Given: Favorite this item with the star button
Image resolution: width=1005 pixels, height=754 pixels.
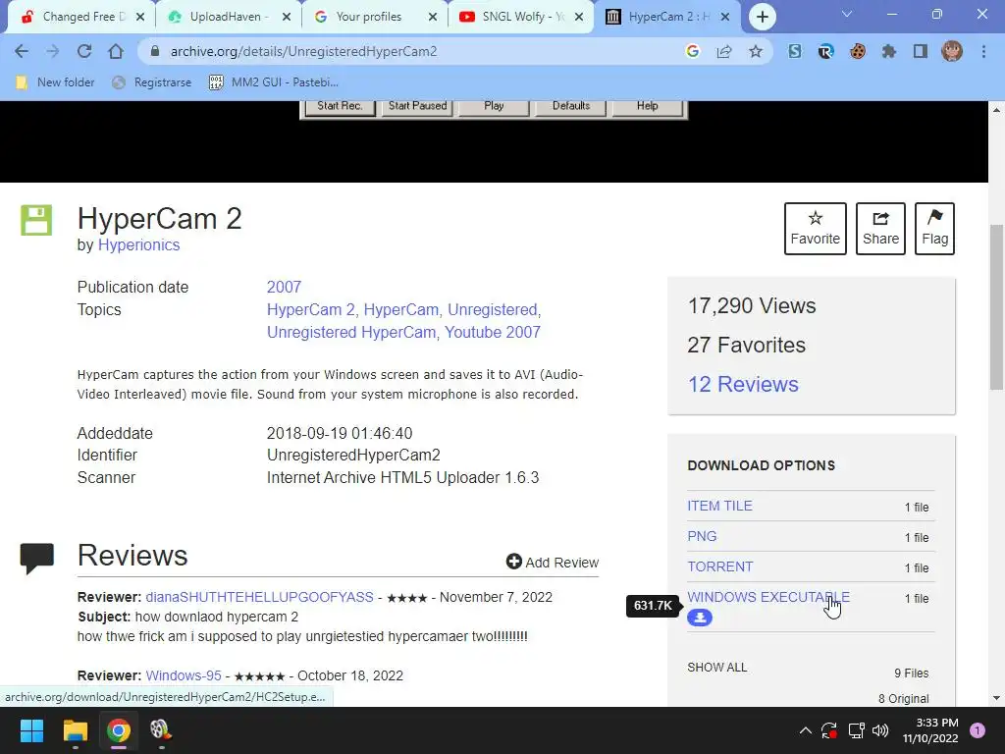Looking at the screenshot, I should point(816,229).
